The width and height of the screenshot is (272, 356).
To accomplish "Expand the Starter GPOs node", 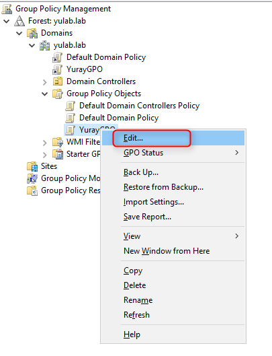I will point(45,155).
